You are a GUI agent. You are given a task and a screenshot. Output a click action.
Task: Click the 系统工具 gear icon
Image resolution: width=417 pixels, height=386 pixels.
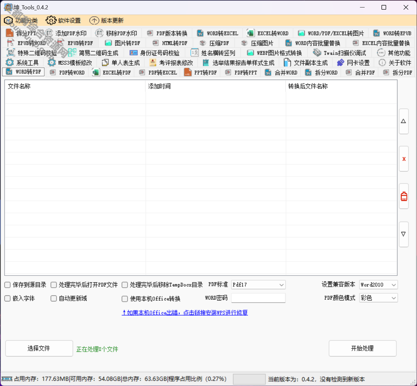tap(10, 63)
